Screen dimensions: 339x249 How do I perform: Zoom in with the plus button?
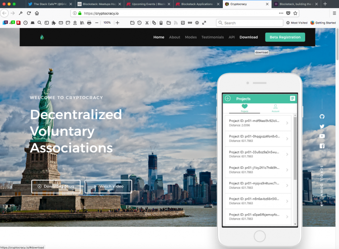(x=118, y=23)
